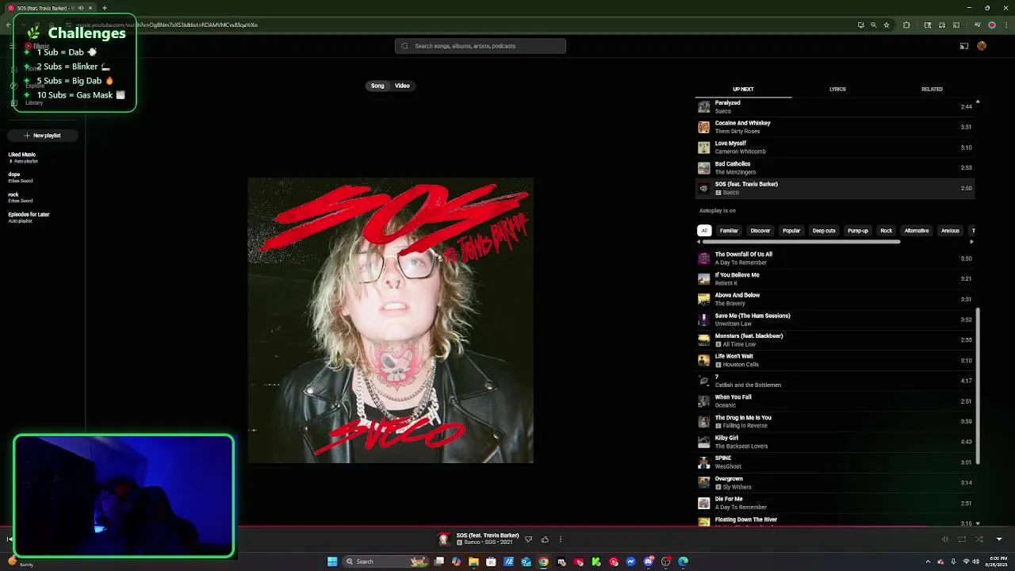The height and width of the screenshot is (571, 1015).
Task: Click the zoom magnifier icon in address bar
Action: (874, 25)
